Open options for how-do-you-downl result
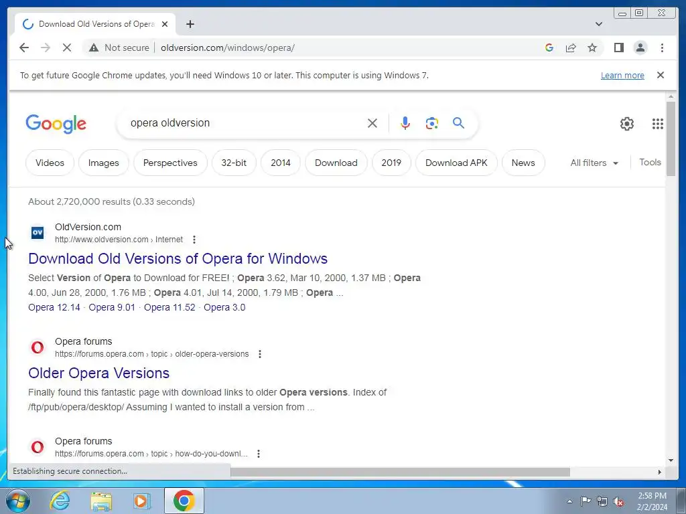This screenshot has width=686, height=514. pos(259,454)
